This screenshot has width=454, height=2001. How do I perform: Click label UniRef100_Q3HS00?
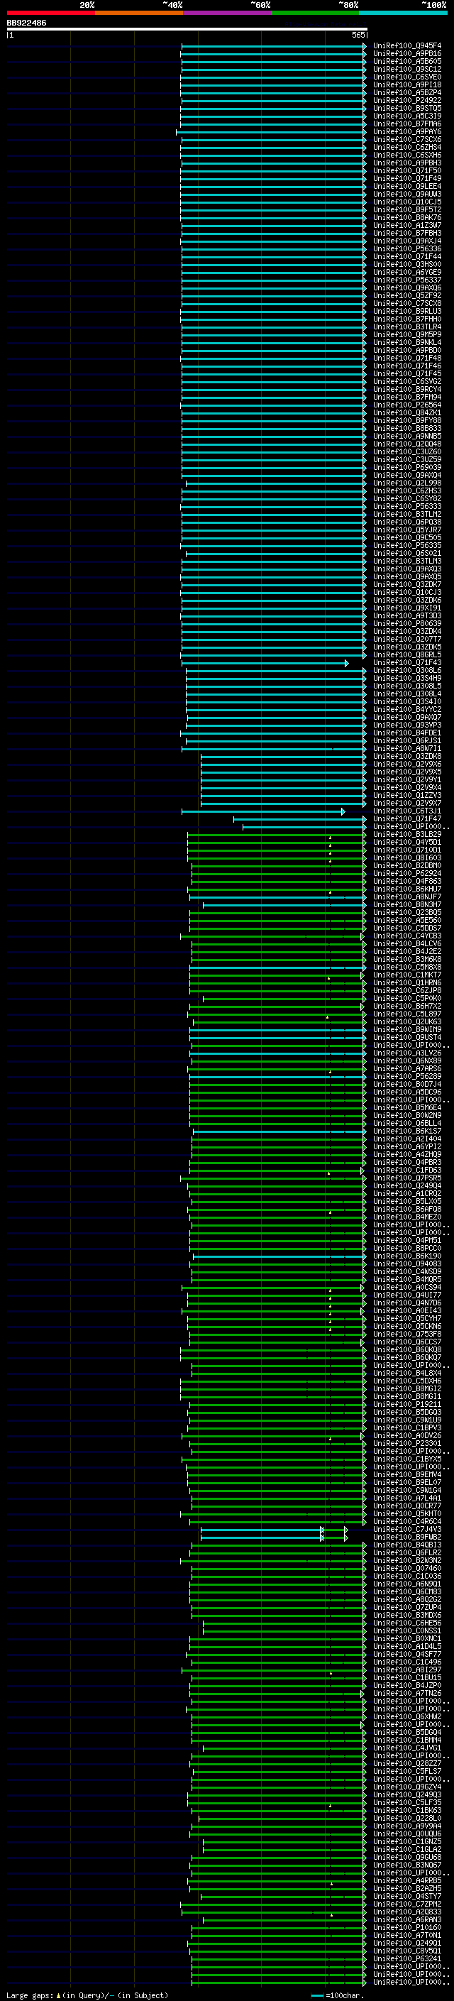click(x=406, y=264)
